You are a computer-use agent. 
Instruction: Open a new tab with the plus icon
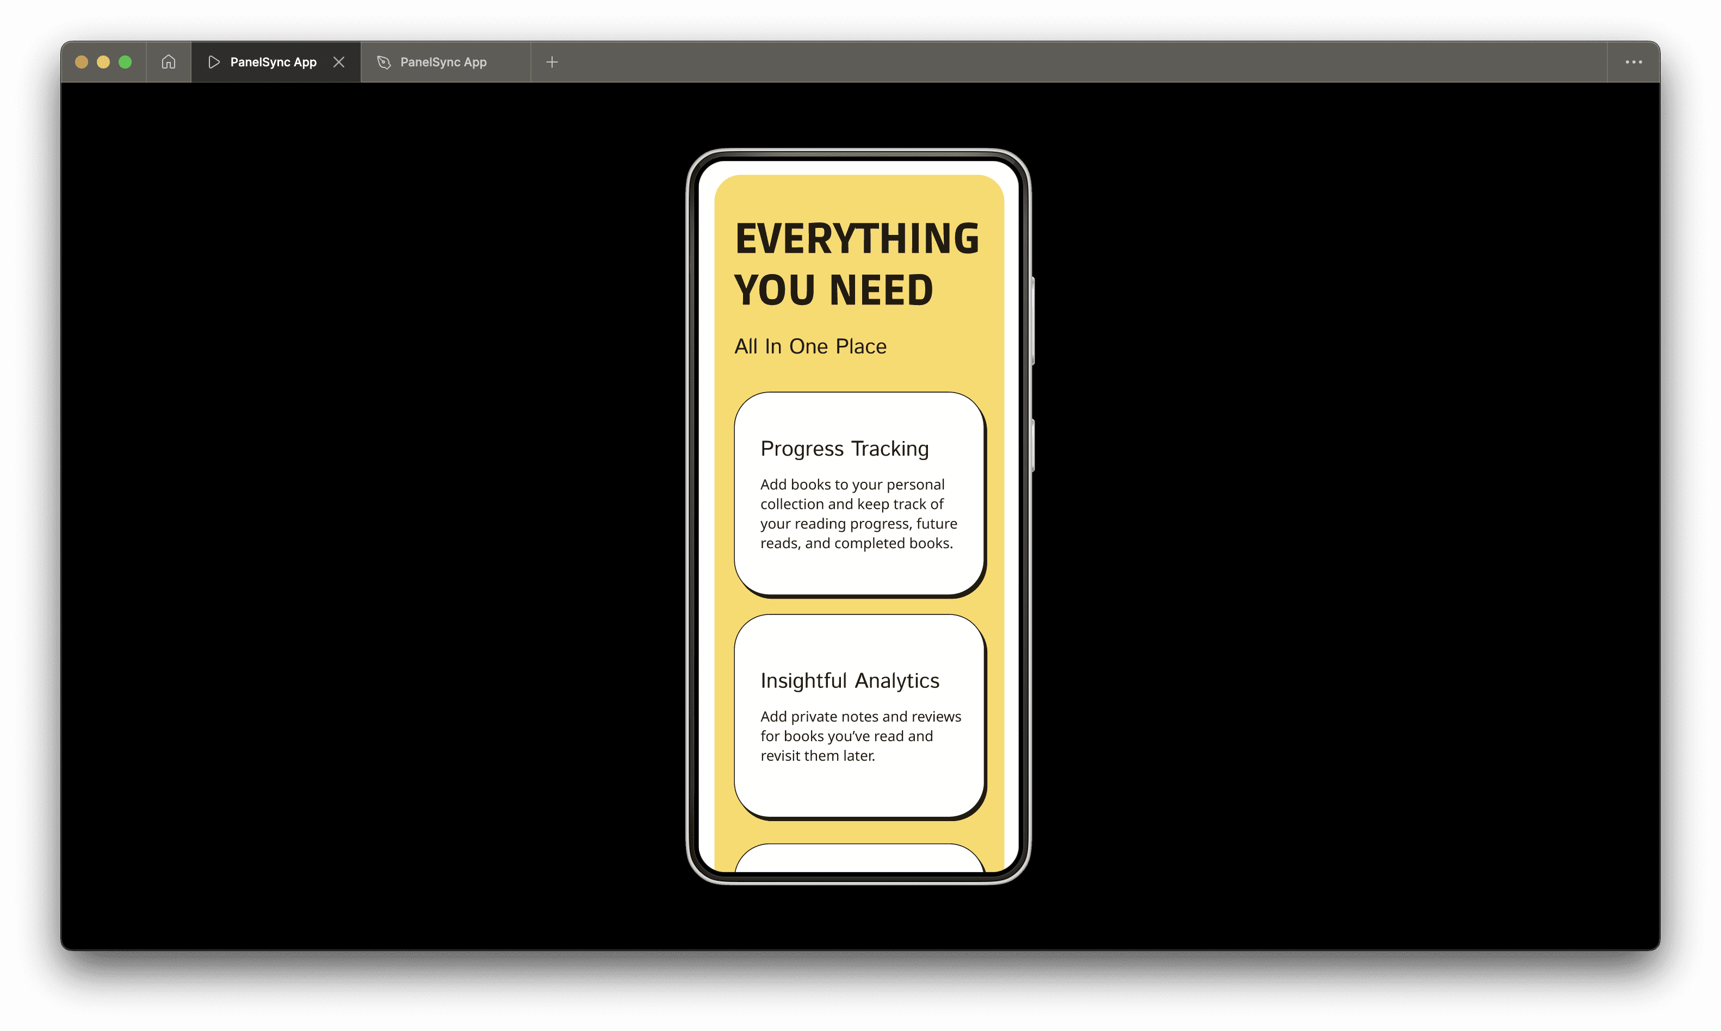click(552, 62)
